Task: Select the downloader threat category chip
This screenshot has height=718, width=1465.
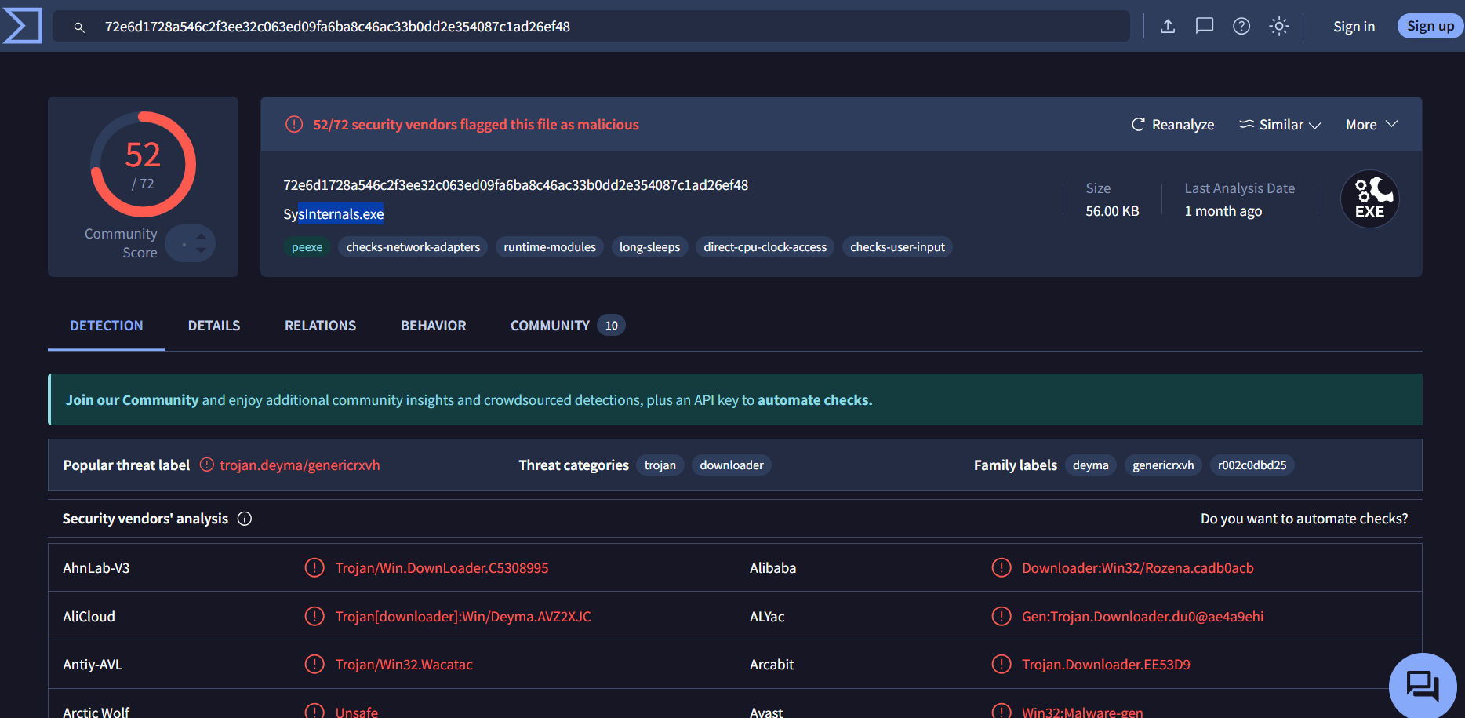Action: click(x=732, y=465)
